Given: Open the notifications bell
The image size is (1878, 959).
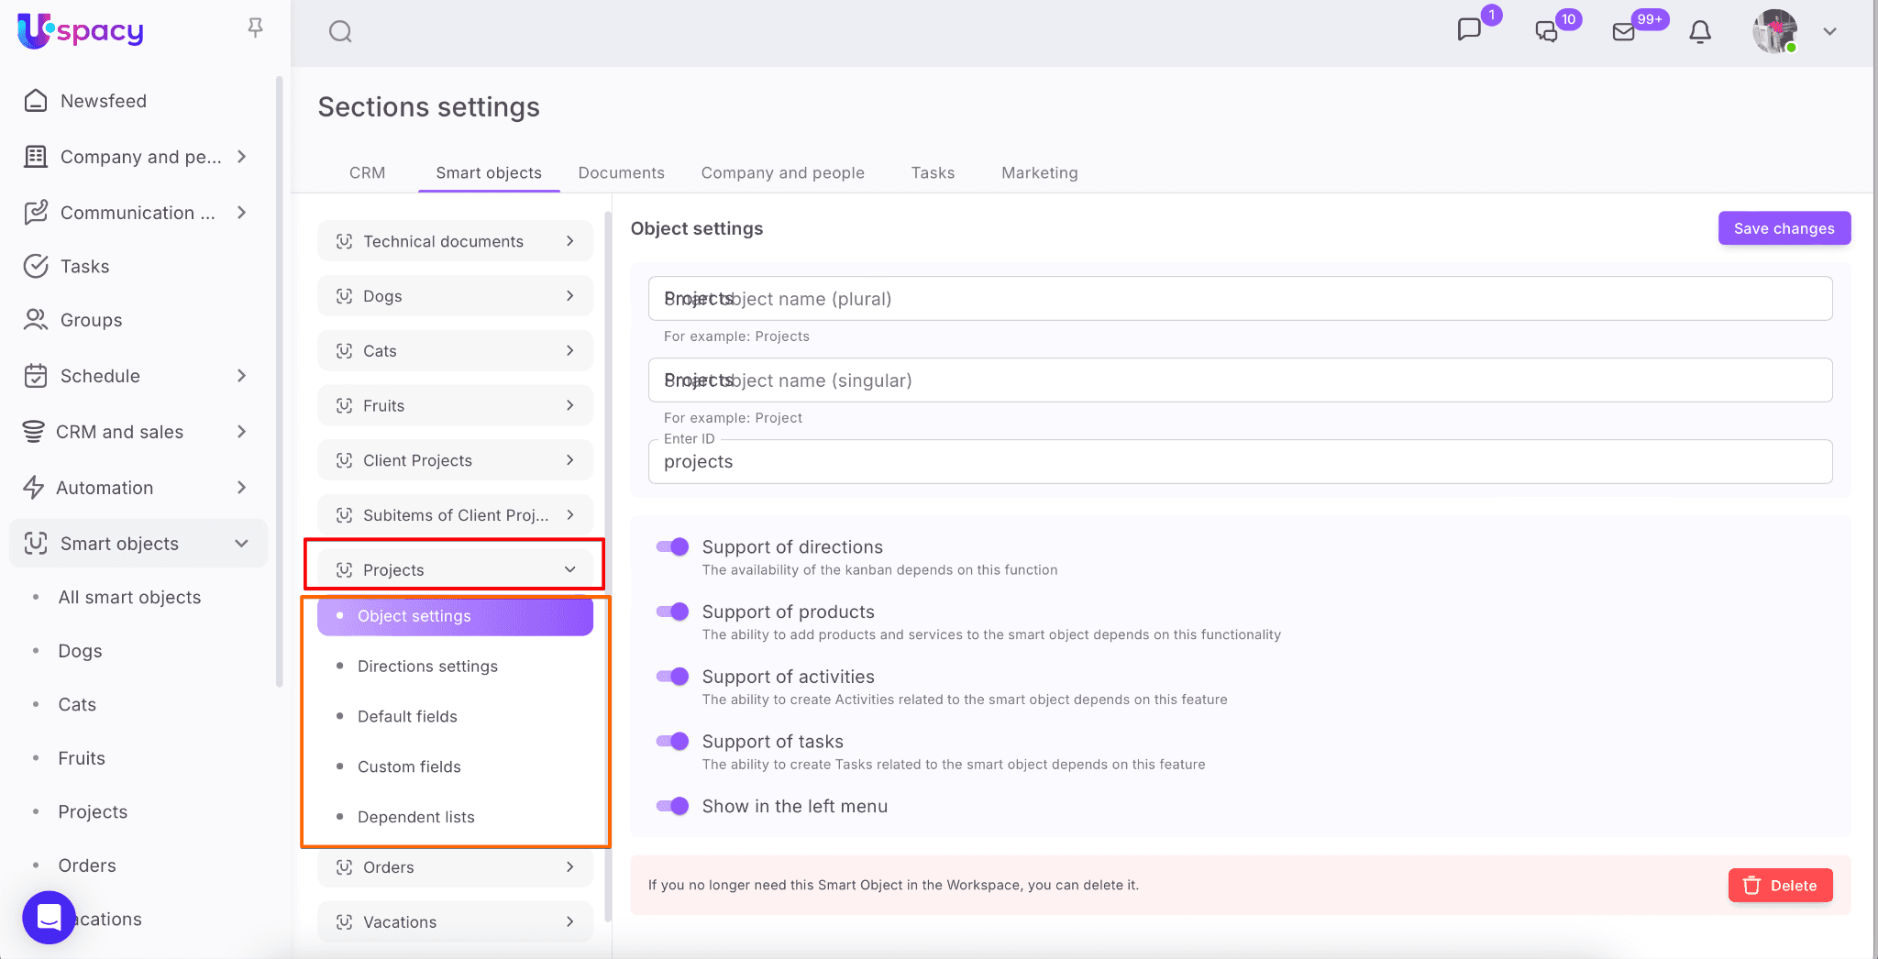Looking at the screenshot, I should (x=1700, y=32).
